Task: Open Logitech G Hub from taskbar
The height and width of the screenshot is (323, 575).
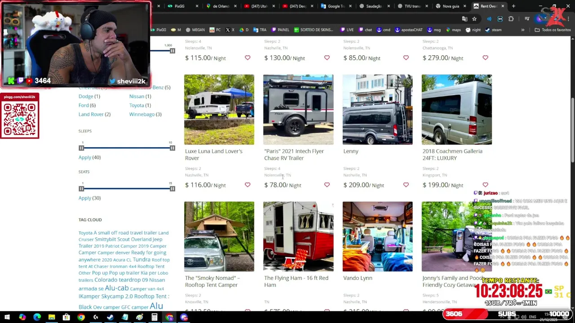Action: [x=96, y=317]
